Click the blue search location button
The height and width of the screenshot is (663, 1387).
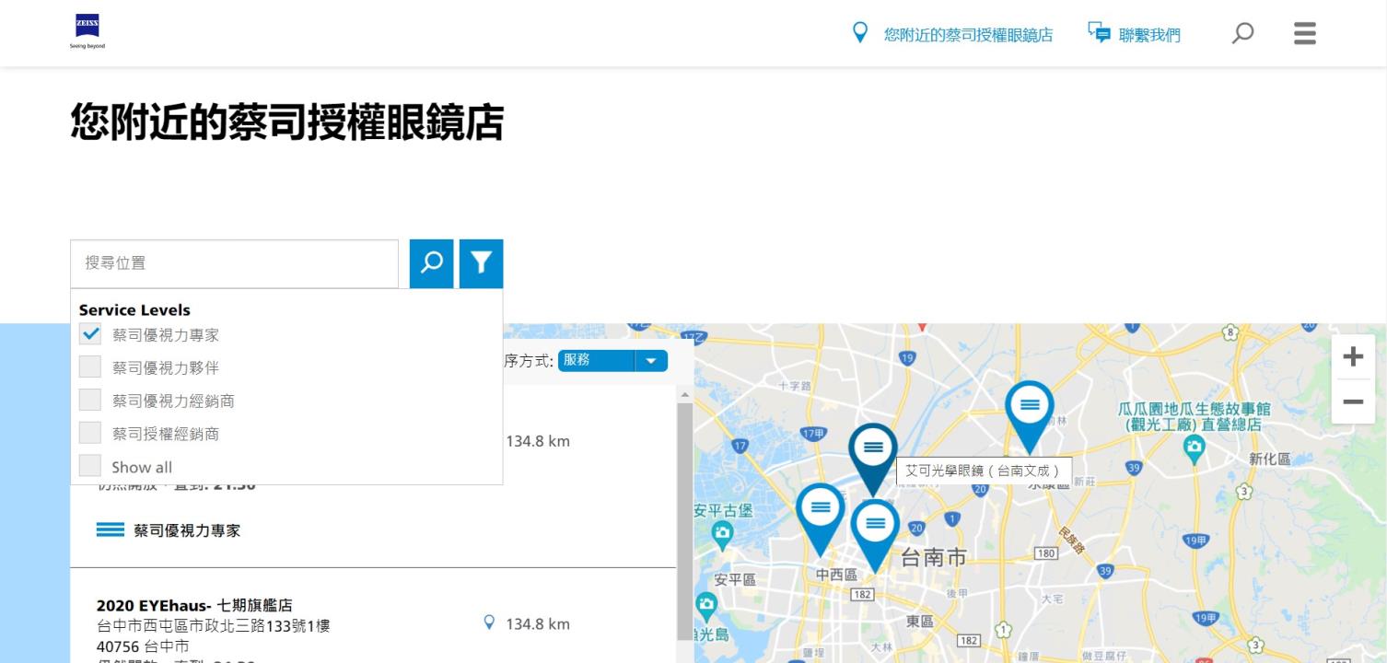[x=432, y=263]
